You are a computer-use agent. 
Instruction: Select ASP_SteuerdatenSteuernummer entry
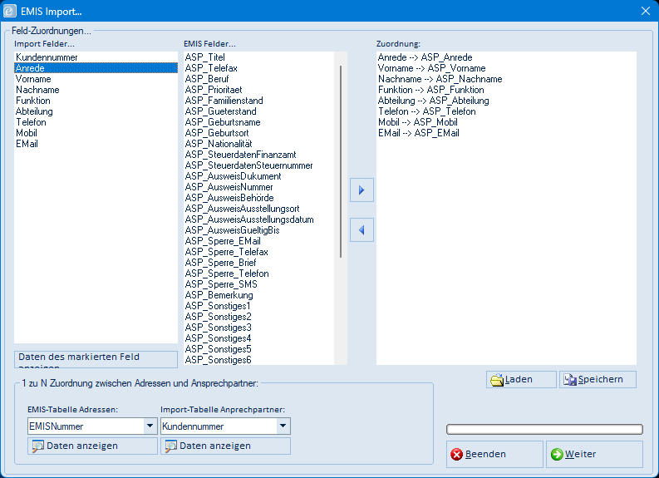click(x=259, y=165)
